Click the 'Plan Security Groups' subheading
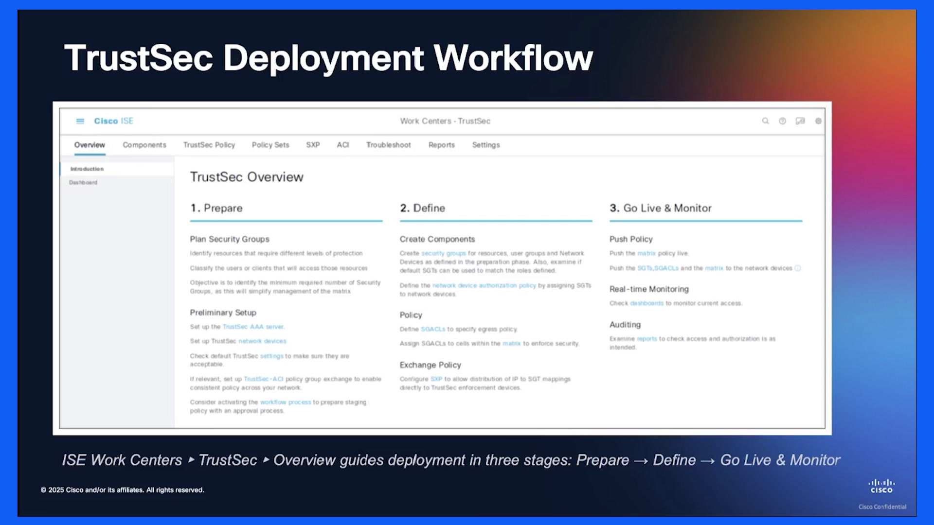Image resolution: width=934 pixels, height=525 pixels. click(x=229, y=239)
